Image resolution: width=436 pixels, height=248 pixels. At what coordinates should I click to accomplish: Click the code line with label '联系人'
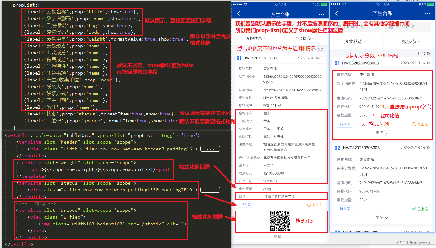click(x=63, y=87)
